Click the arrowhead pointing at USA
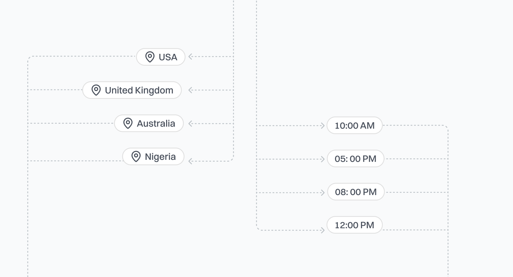The width and height of the screenshot is (513, 277). coord(191,57)
